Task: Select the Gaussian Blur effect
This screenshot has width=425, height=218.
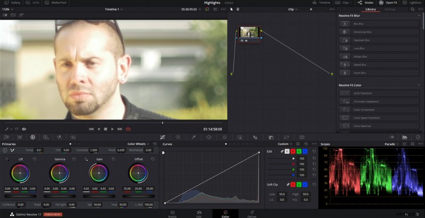Action: tap(379, 40)
